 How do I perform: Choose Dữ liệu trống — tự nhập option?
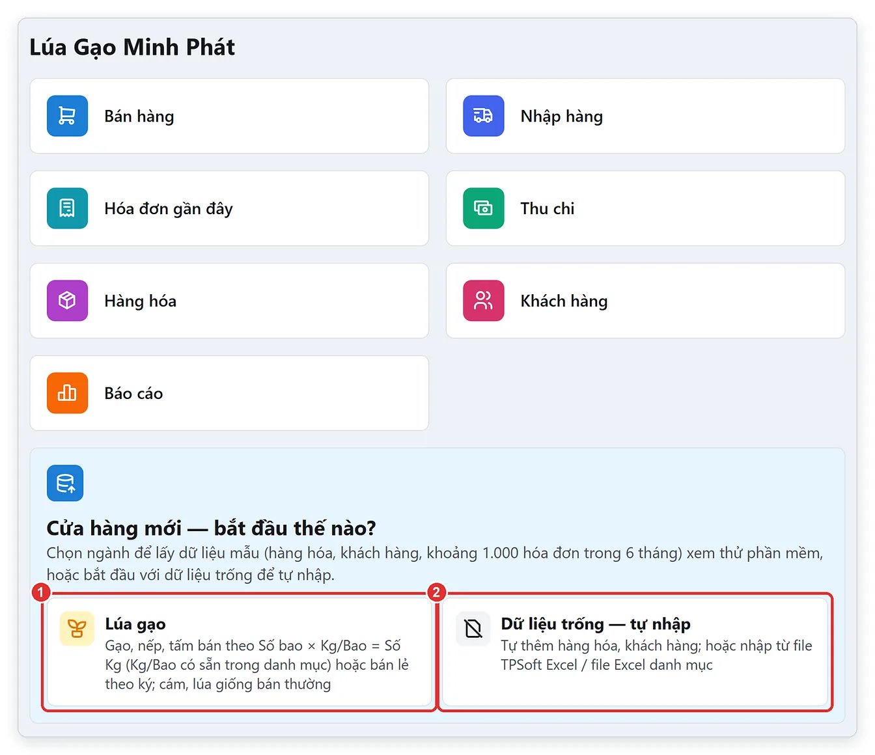point(635,652)
